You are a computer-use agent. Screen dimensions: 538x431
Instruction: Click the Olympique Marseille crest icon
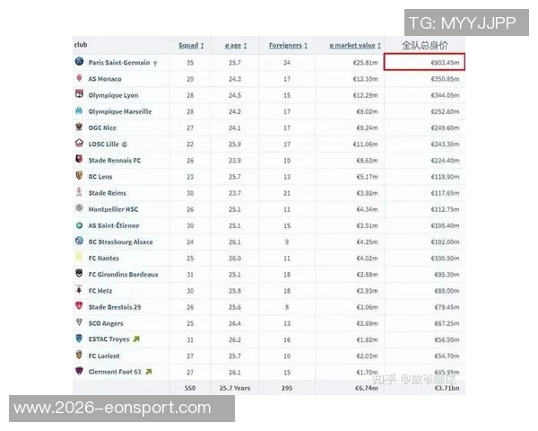click(x=80, y=111)
